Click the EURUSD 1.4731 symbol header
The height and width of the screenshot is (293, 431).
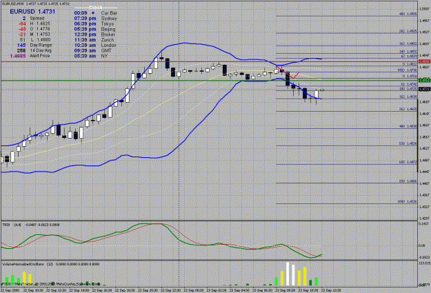click(32, 12)
